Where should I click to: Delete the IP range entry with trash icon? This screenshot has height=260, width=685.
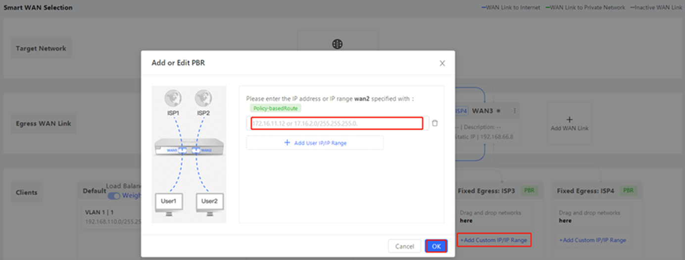click(435, 123)
